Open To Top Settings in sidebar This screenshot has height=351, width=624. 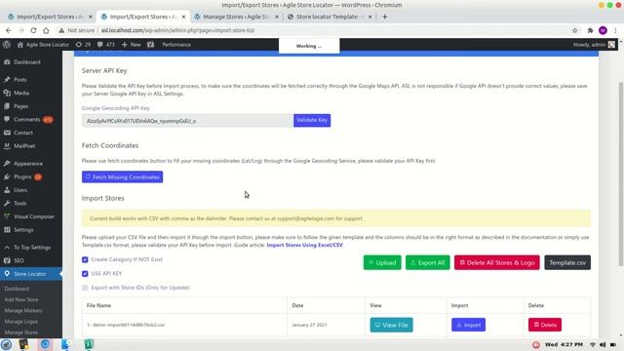coord(31,247)
